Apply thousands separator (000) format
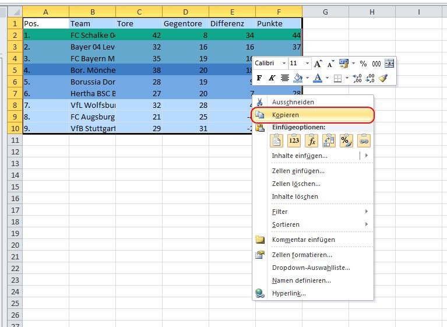 376,64
